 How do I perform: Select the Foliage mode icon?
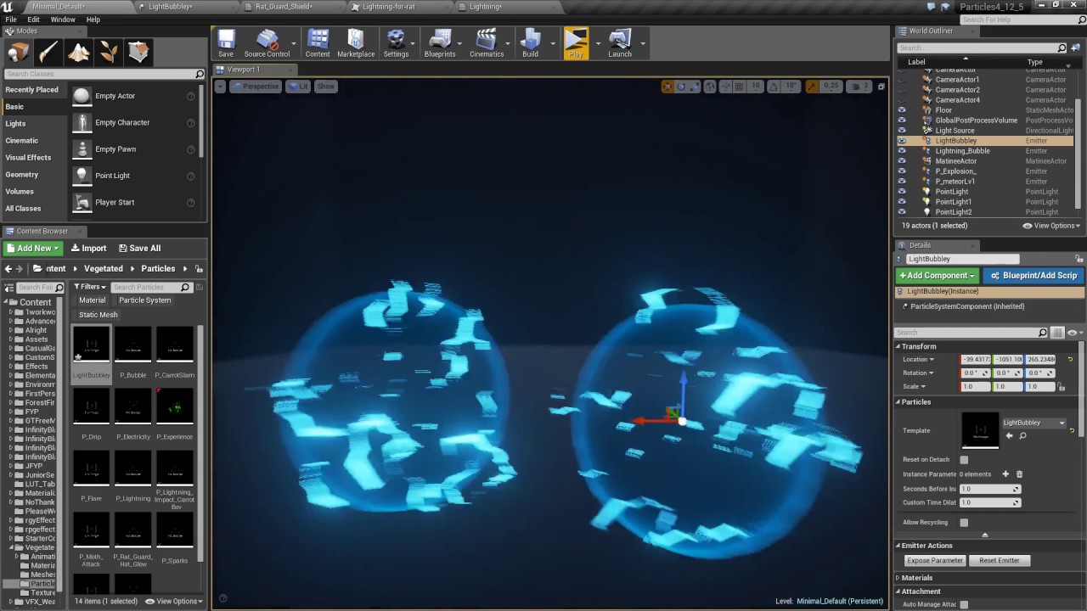click(109, 53)
